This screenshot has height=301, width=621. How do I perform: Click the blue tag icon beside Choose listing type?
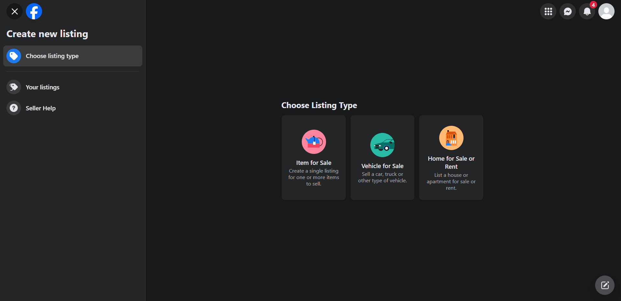pyautogui.click(x=14, y=56)
